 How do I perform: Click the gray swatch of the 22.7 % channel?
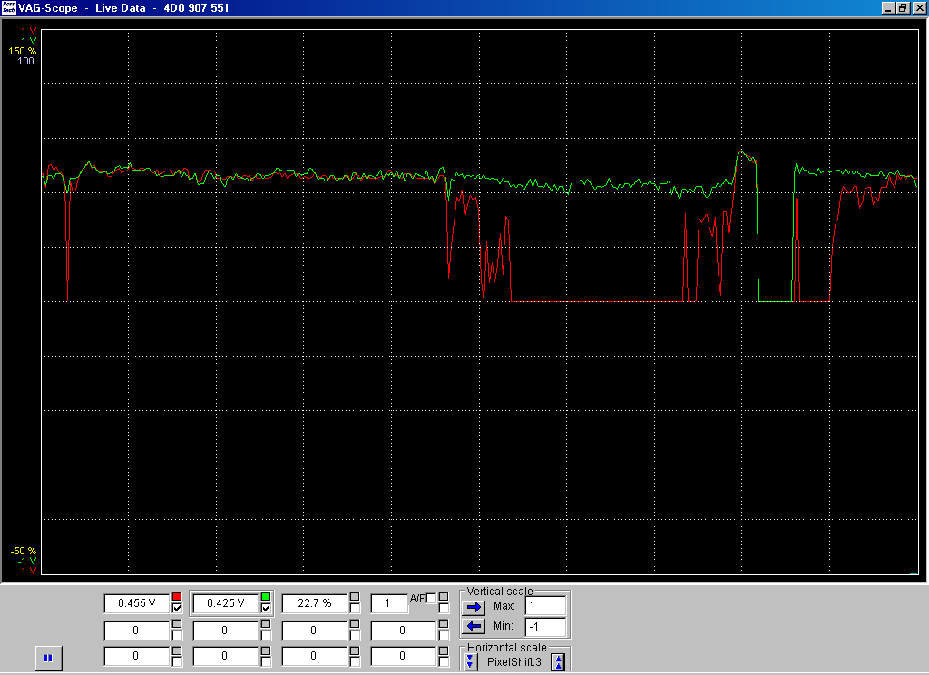(x=355, y=596)
